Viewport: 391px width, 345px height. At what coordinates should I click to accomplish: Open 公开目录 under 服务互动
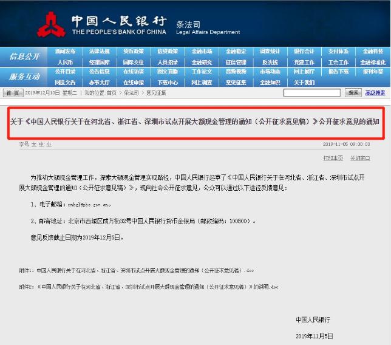65,72
